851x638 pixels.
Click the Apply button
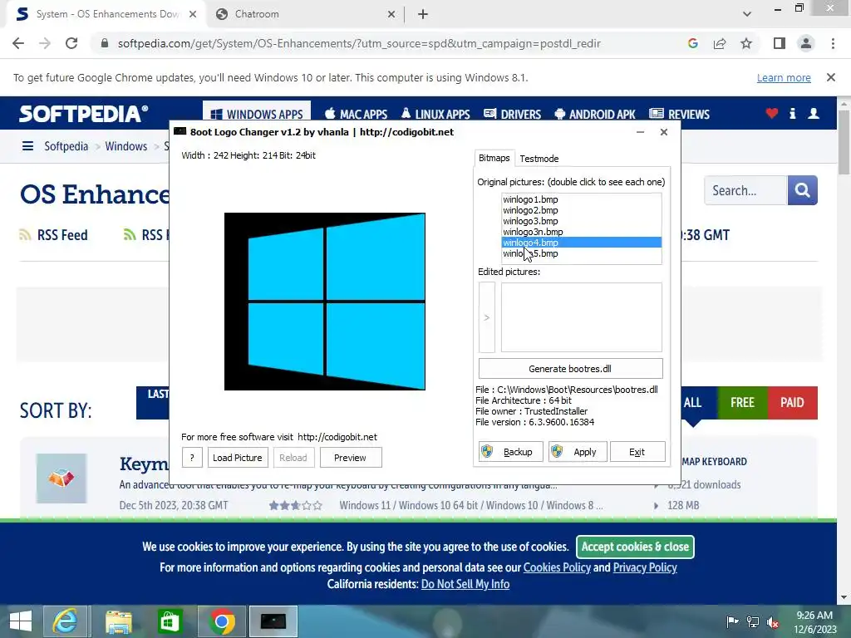[577, 452]
